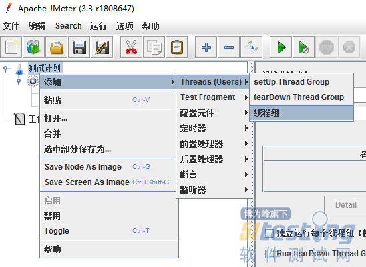Expand the Test Fragment submenu
Image resolution: width=366 pixels, height=267 pixels.
point(213,97)
